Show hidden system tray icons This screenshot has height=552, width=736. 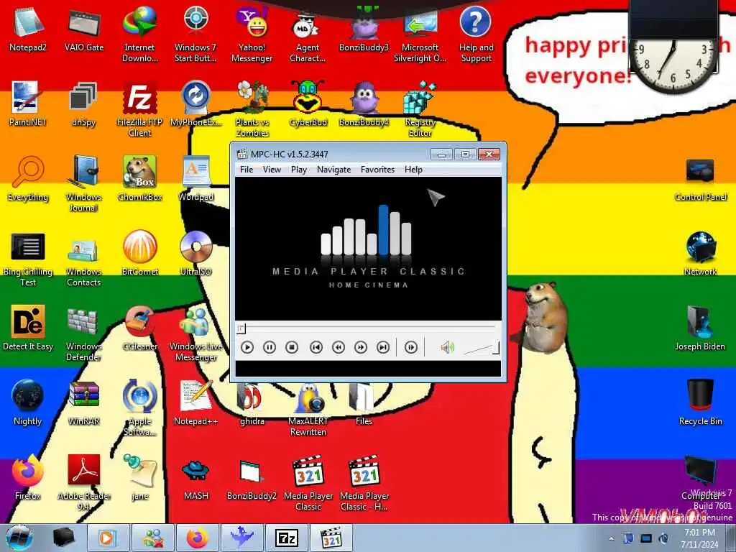[611, 538]
